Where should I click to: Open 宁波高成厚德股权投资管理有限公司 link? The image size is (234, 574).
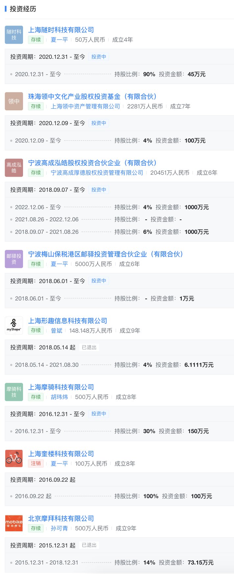[97, 173]
